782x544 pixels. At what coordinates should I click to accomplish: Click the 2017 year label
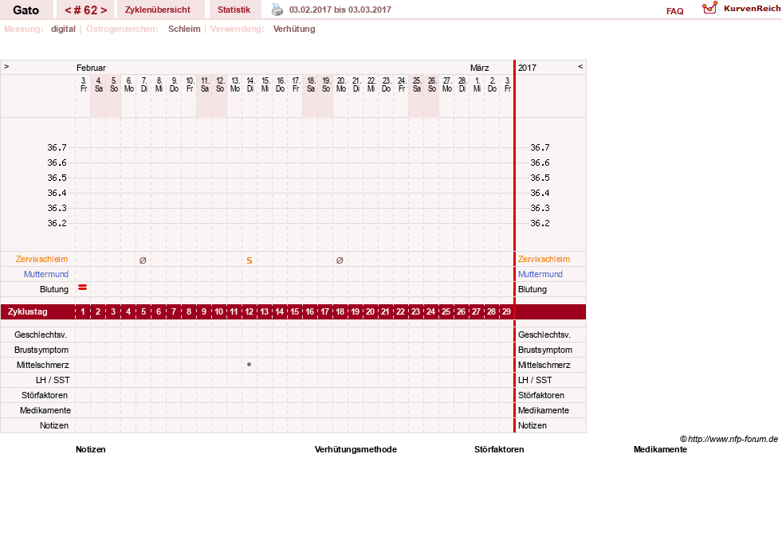click(x=527, y=68)
